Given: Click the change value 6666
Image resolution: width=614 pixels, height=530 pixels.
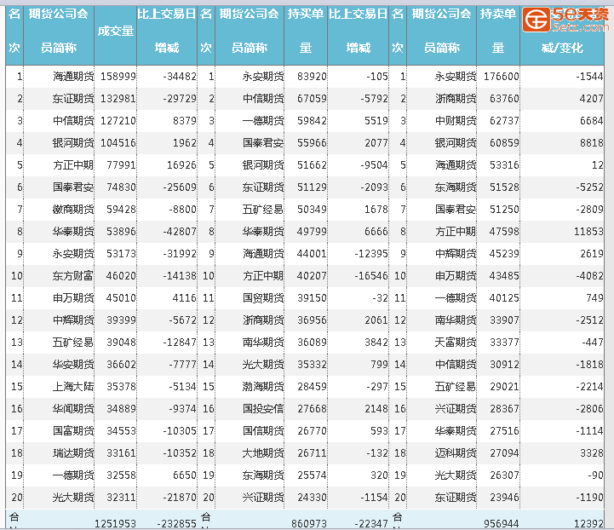Looking at the screenshot, I should [x=376, y=232].
